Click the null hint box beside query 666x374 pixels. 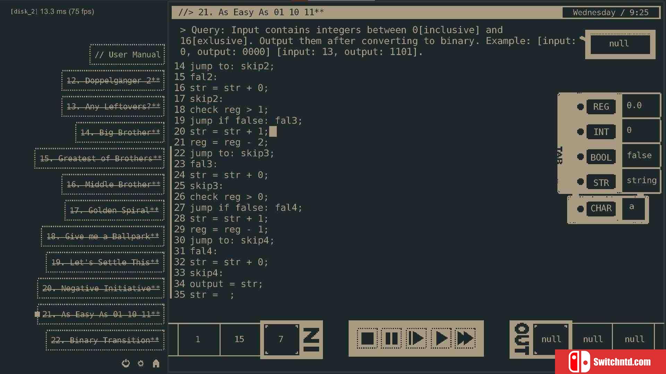pos(620,44)
